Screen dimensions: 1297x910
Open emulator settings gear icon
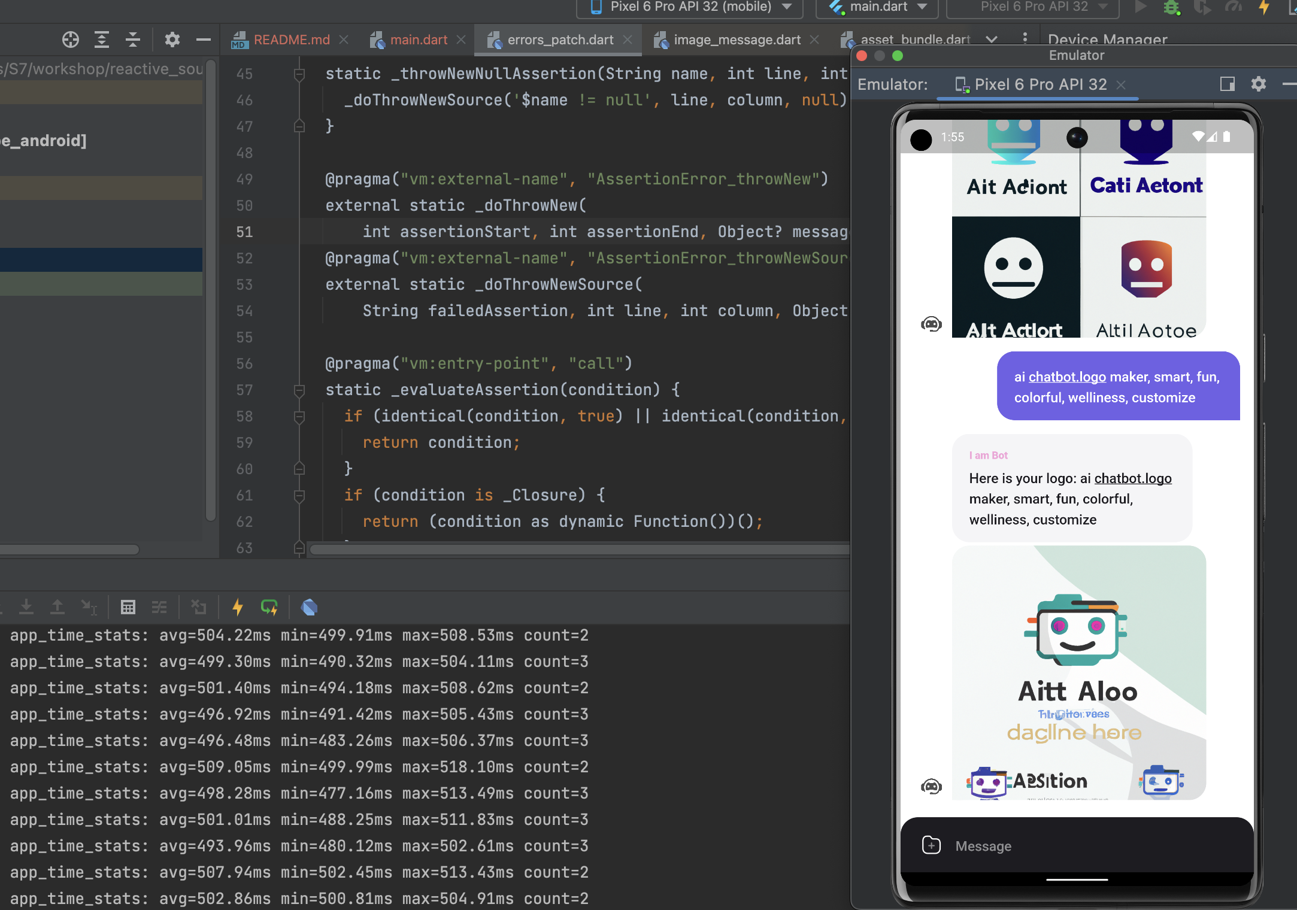(x=1259, y=84)
